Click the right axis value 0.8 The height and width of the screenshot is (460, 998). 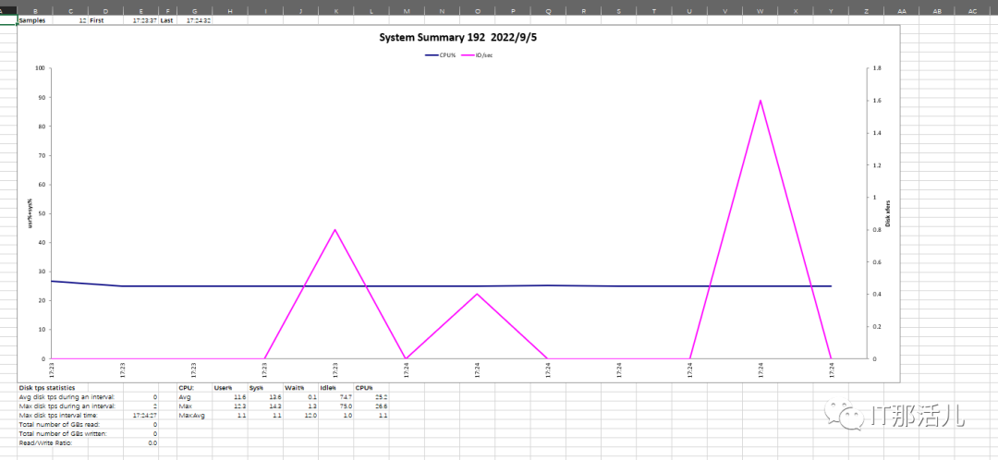876,230
